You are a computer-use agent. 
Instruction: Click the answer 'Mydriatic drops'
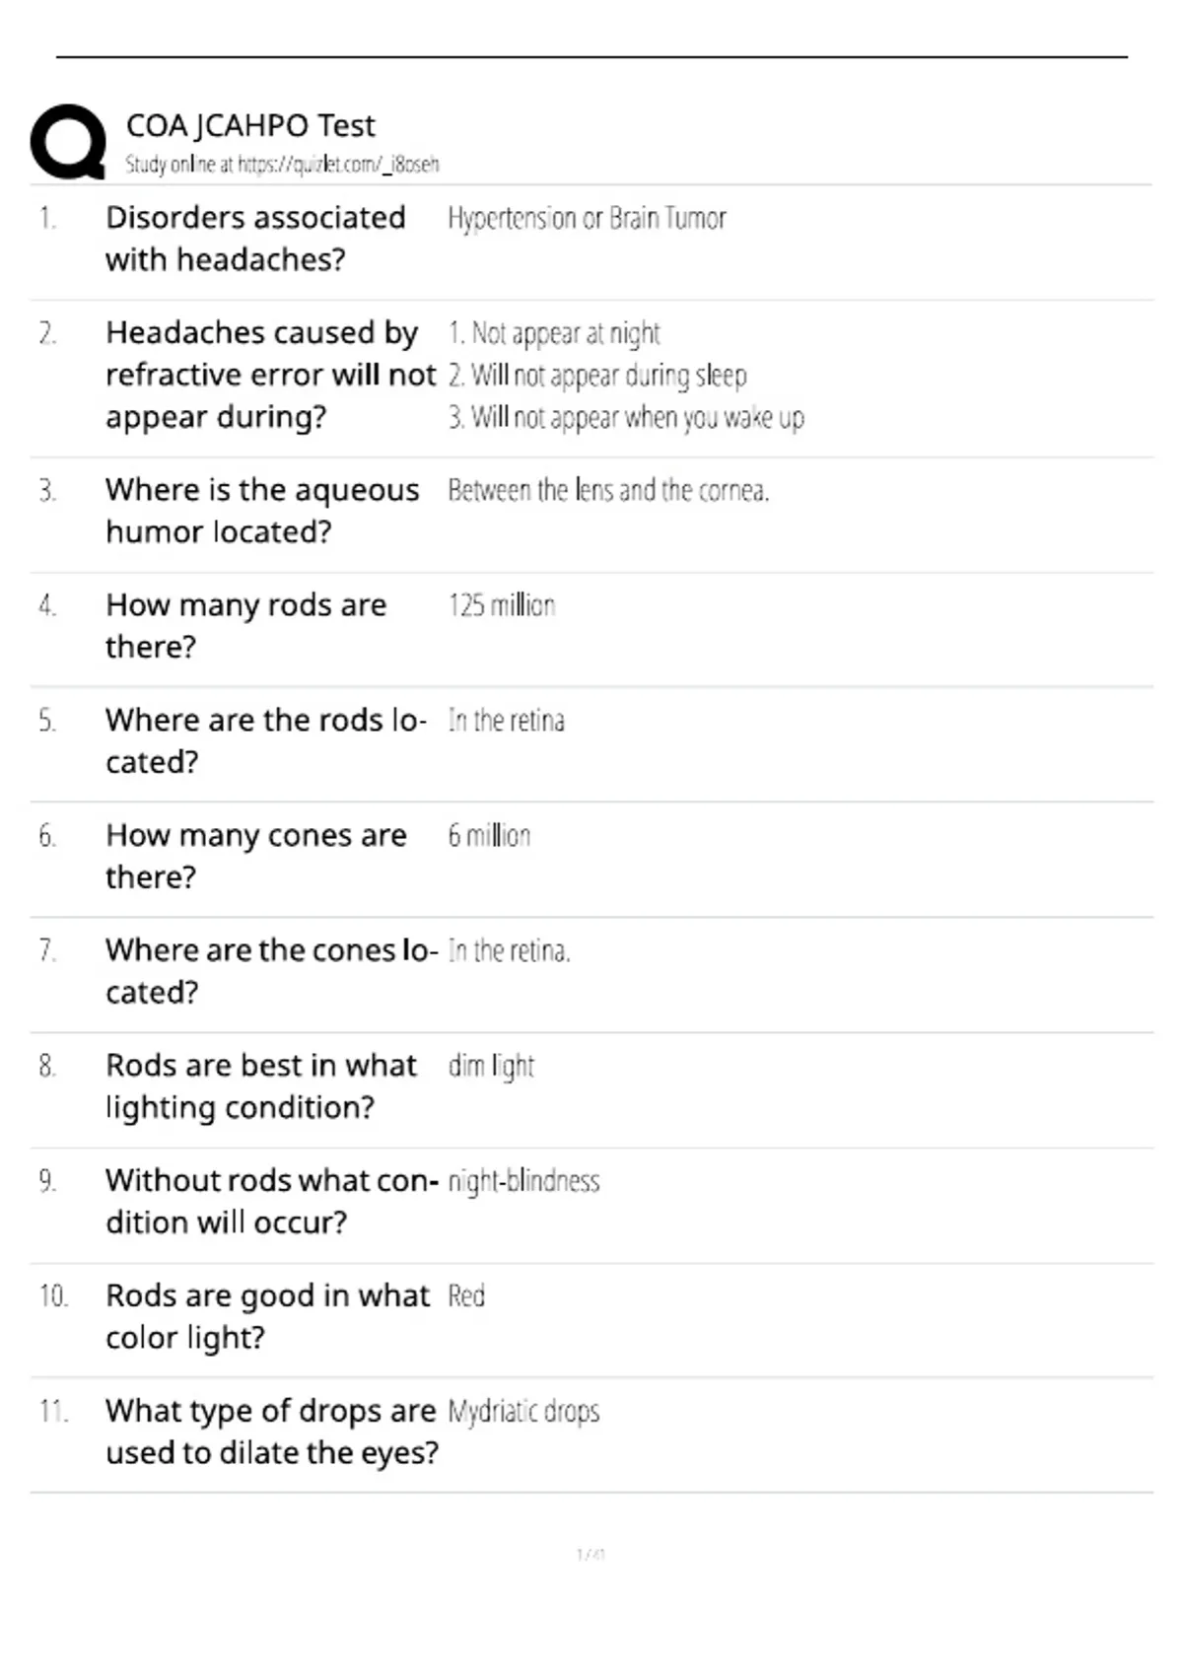tap(523, 1412)
